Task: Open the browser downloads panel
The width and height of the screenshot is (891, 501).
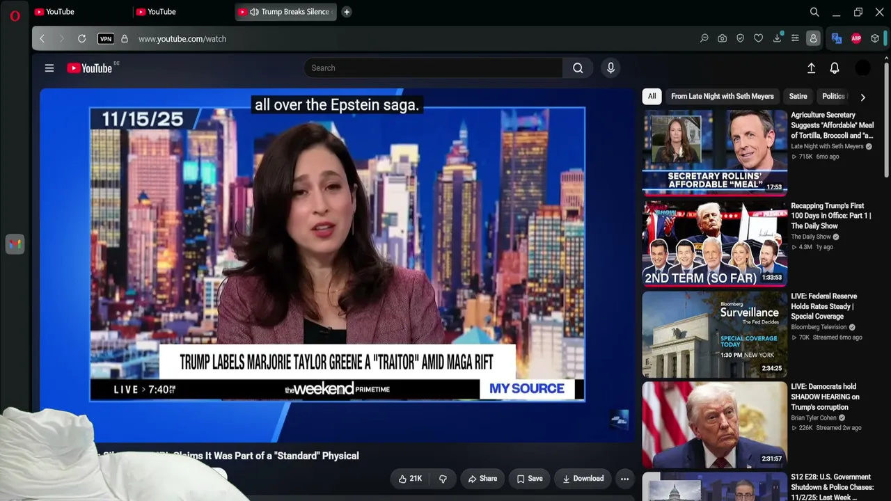Action: 777,39
